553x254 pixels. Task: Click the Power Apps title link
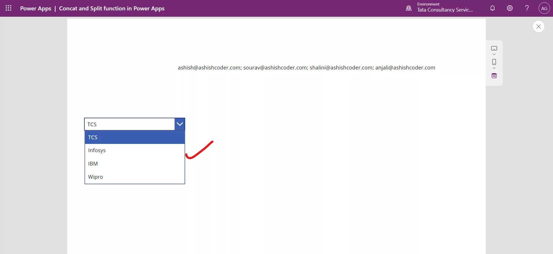[x=36, y=8]
